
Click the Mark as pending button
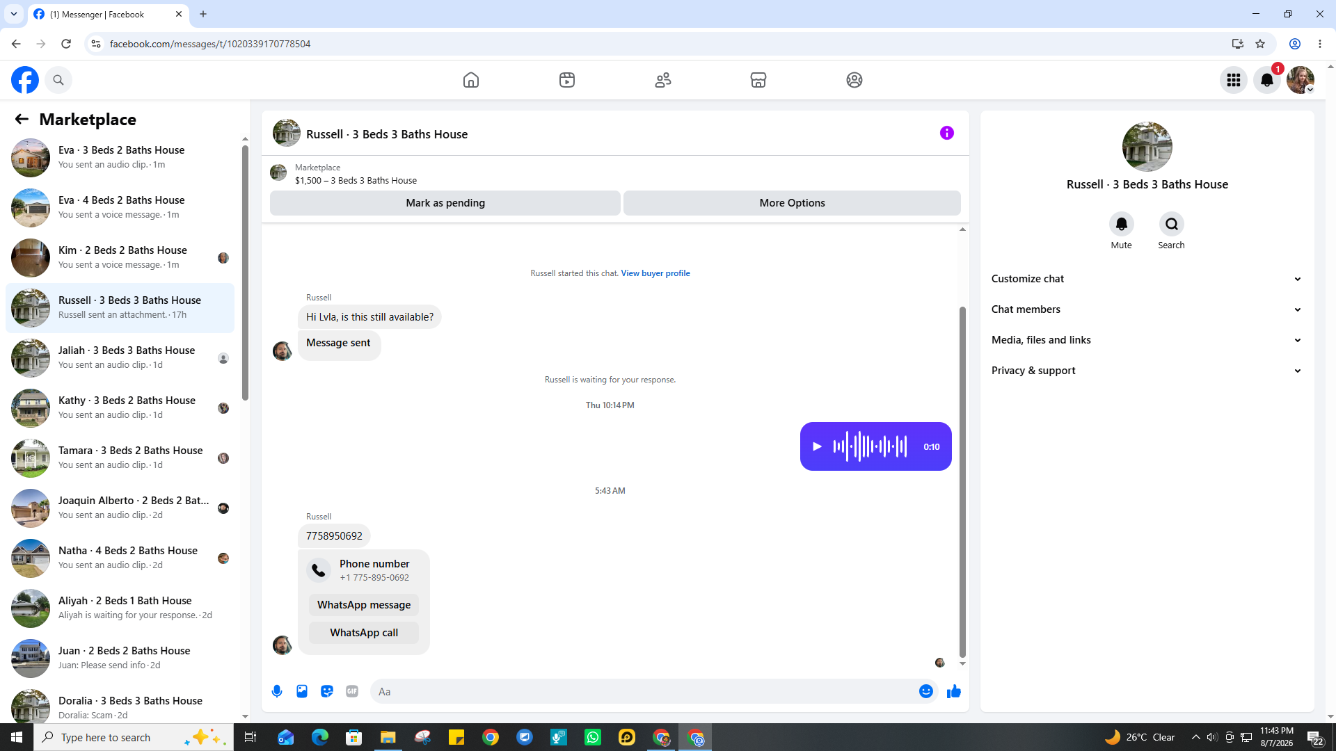(445, 203)
